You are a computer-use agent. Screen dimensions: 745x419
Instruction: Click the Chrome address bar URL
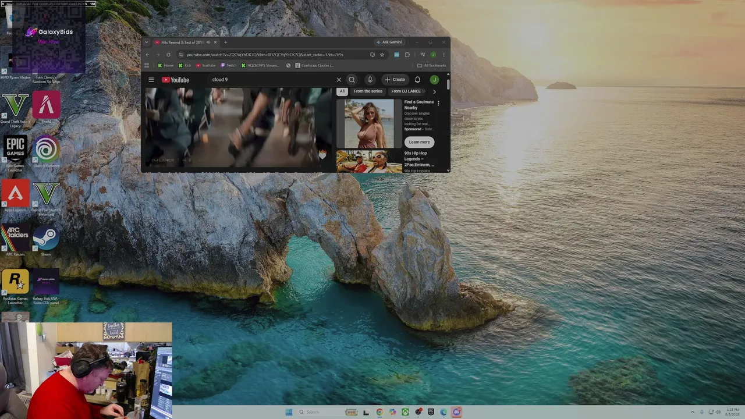click(x=265, y=55)
